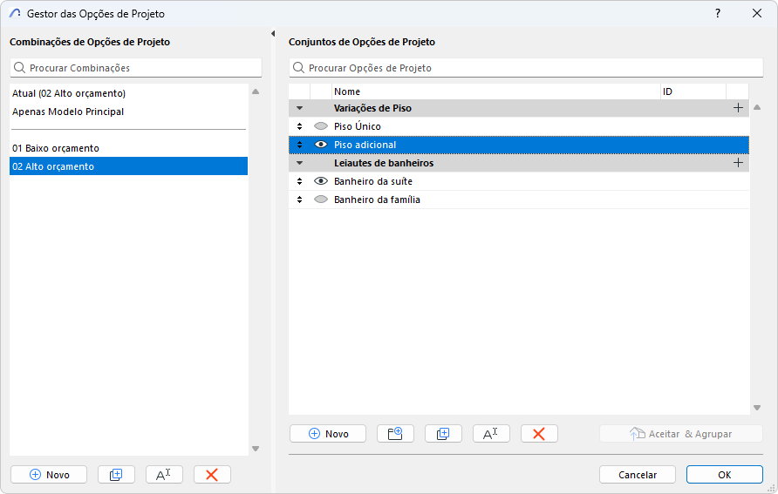Click Procurar Opções de Projeto search field
Image resolution: width=778 pixels, height=494 pixels.
pos(526,68)
